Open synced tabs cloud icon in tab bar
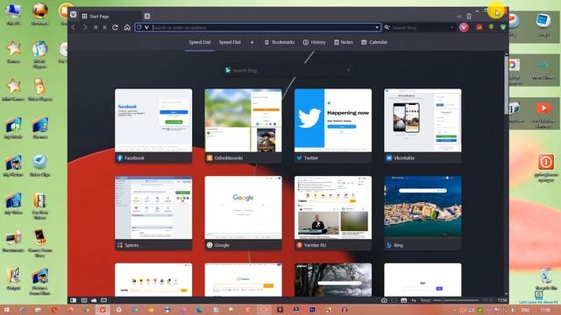This screenshot has width=561, height=315. click(x=459, y=17)
